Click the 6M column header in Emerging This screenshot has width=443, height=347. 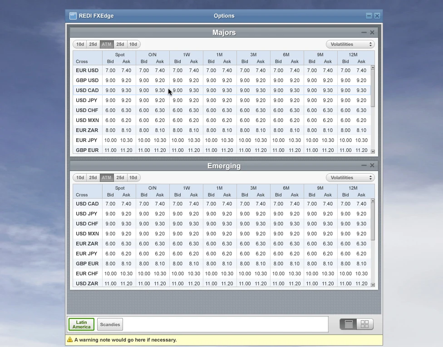(x=286, y=188)
